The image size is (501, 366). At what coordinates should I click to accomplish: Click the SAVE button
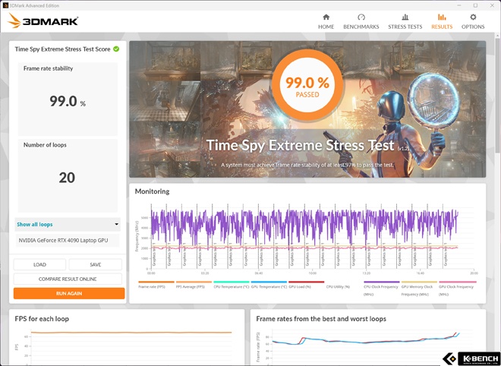click(x=95, y=265)
